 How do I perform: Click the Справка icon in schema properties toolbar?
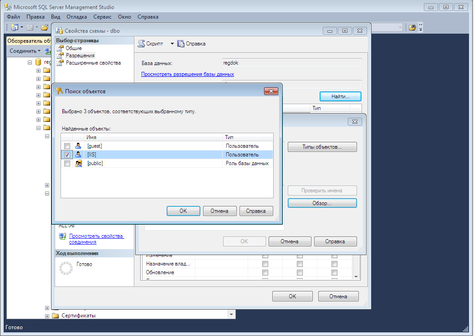click(181, 44)
